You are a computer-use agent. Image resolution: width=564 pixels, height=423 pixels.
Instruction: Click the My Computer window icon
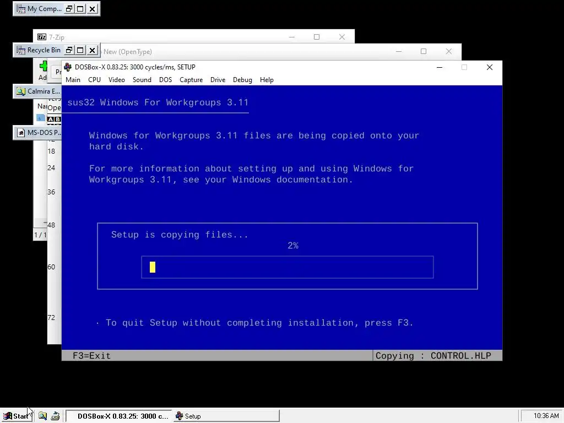tap(21, 9)
